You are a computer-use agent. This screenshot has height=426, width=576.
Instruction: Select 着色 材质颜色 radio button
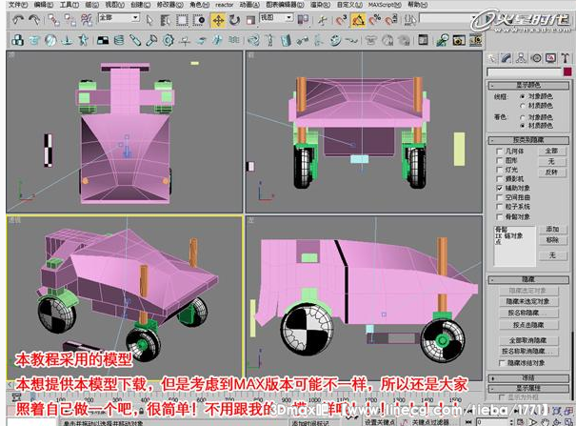(523, 126)
